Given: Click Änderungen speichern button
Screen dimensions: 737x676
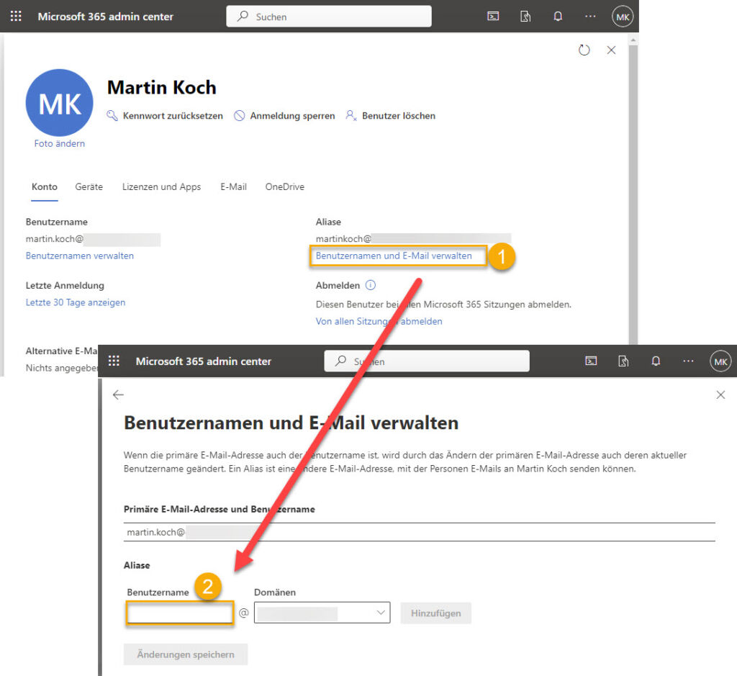Looking at the screenshot, I should [186, 654].
